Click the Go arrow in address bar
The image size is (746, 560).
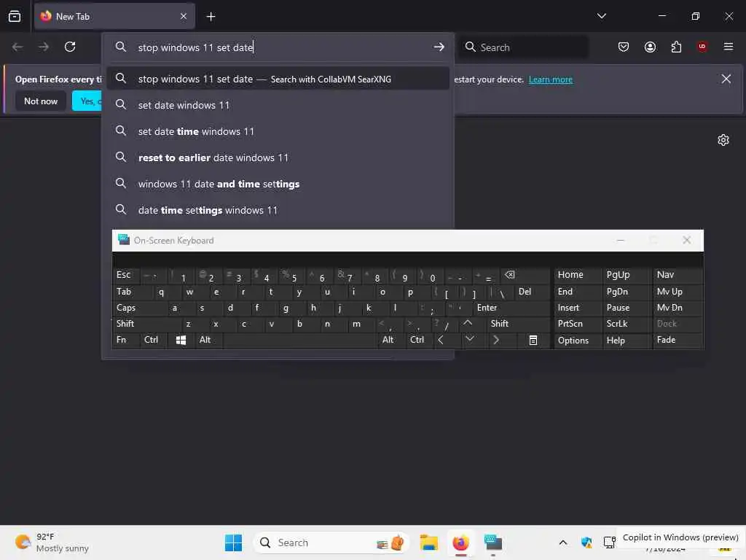pyautogui.click(x=439, y=47)
